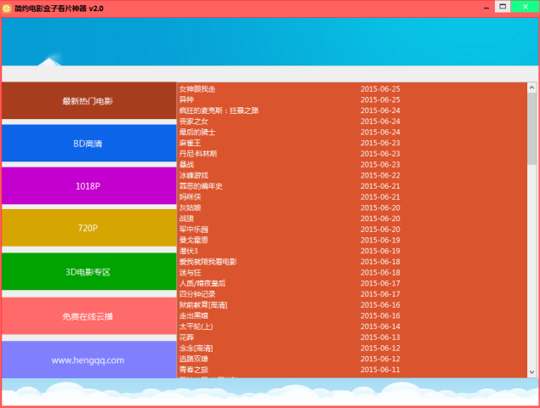Open the 最新热门电影 category
This screenshot has height=408, width=540.
pos(88,101)
